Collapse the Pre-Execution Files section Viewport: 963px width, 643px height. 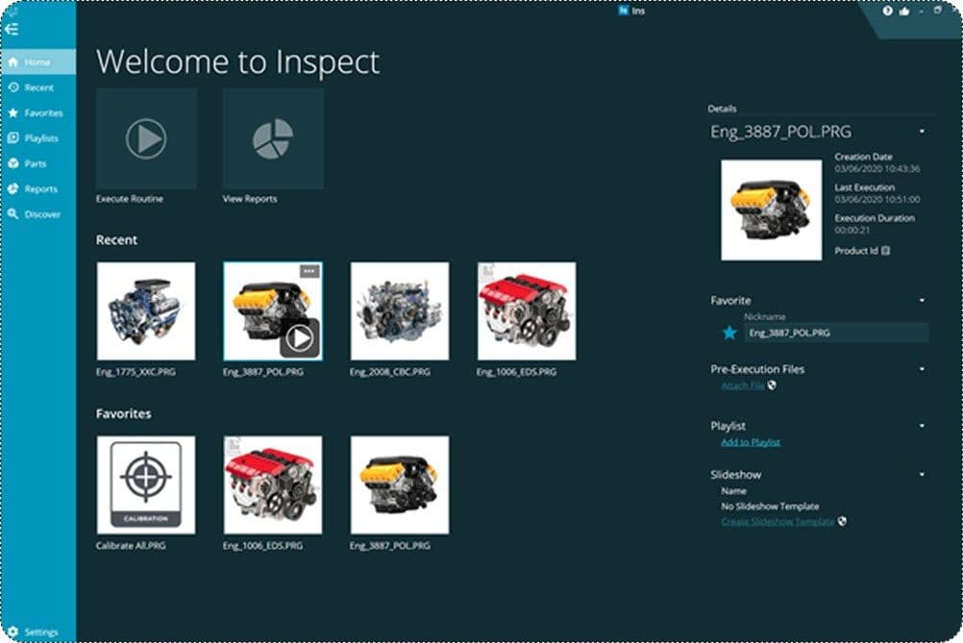922,369
